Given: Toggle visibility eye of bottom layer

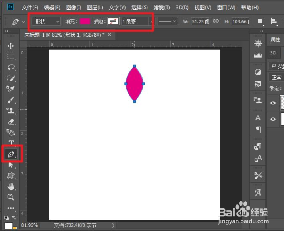Looking at the screenshot, I should click(x=273, y=119).
